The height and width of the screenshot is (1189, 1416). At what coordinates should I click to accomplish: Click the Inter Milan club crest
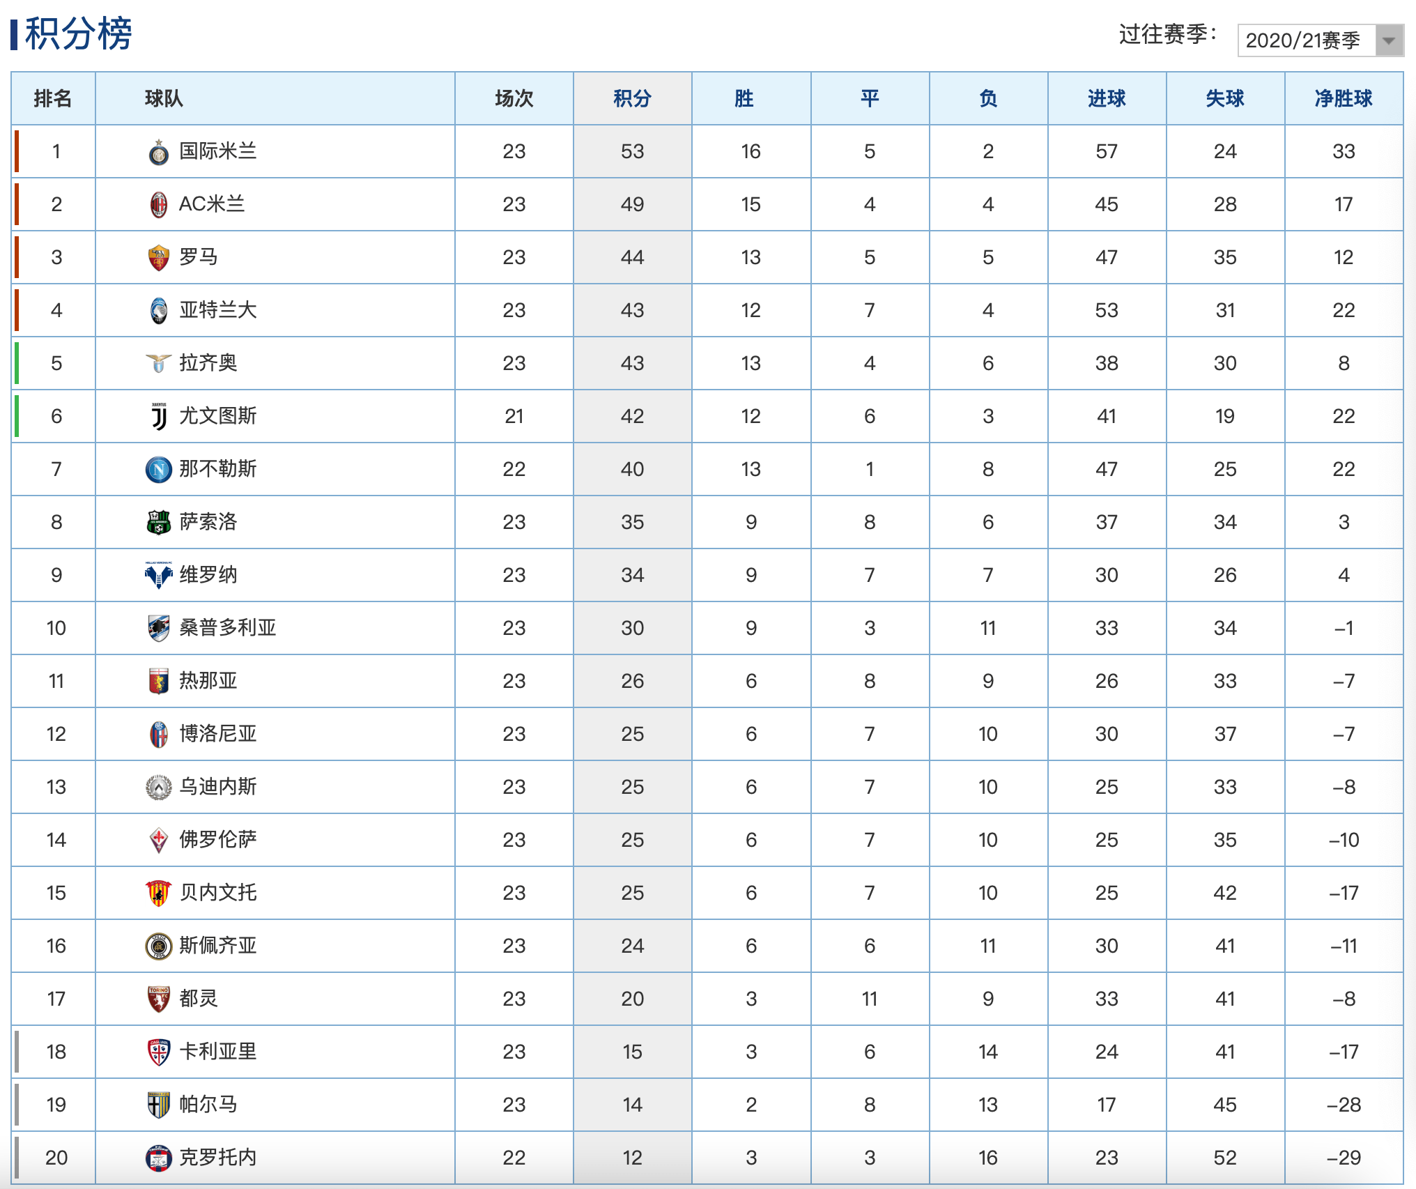[159, 152]
